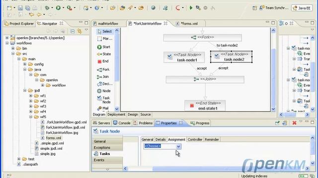The image size is (318, 178).
Task: Close the forkJoinWorkflow editor tab
Action: click(x=165, y=23)
